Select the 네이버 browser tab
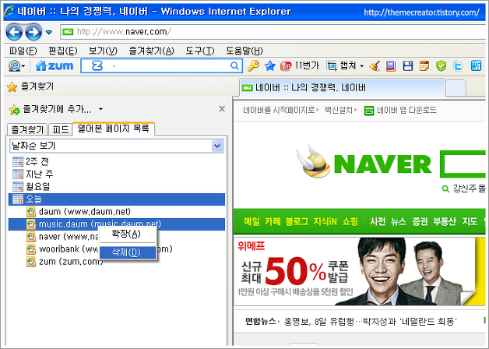489x349 pixels. pyautogui.click(x=342, y=88)
